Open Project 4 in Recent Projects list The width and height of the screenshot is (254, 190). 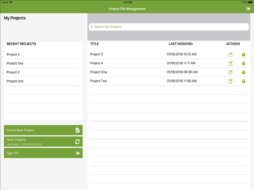[x=13, y=55]
